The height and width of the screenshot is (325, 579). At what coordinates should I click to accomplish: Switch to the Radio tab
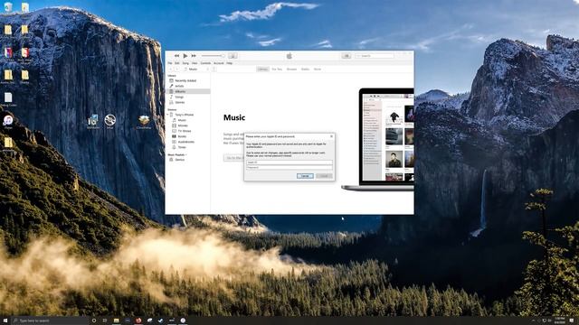click(x=305, y=69)
